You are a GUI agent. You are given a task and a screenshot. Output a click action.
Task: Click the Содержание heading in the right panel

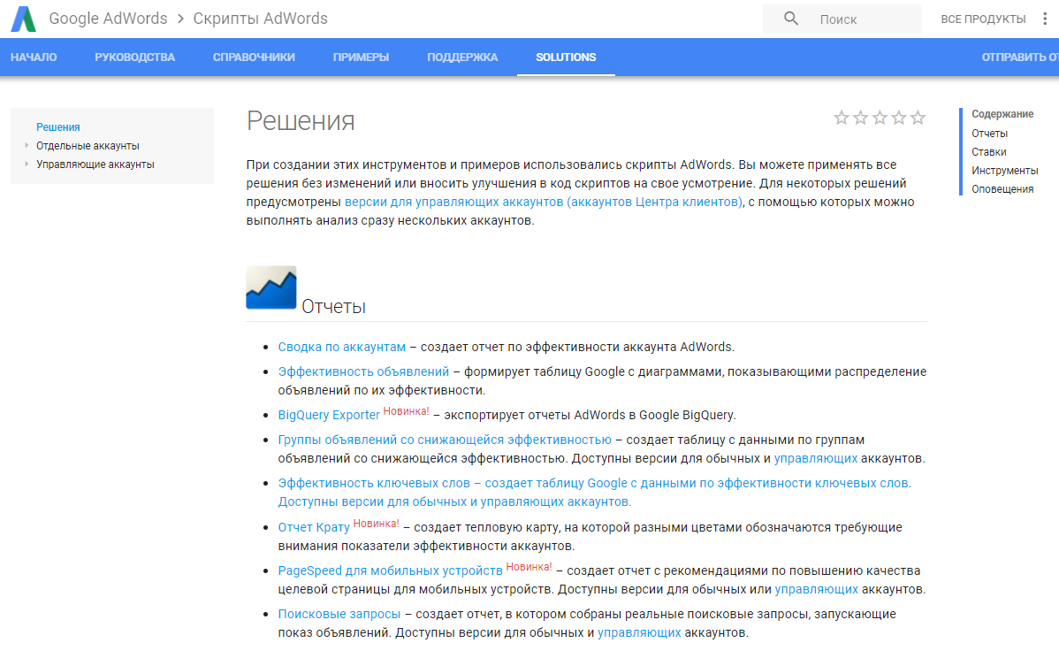(x=1002, y=114)
